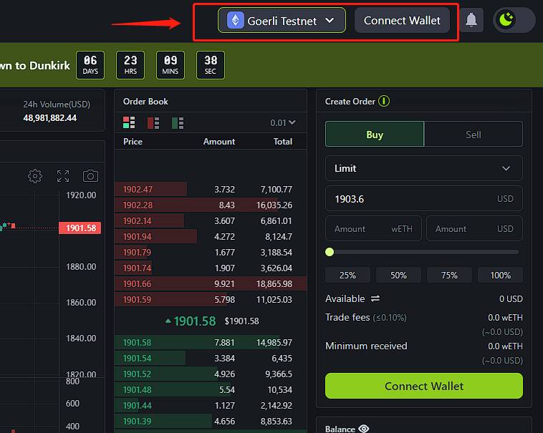Open chart settings gear icon

click(x=35, y=175)
